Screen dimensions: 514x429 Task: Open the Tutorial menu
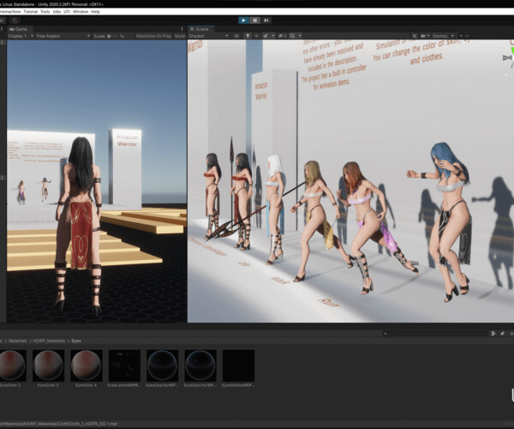pos(31,11)
